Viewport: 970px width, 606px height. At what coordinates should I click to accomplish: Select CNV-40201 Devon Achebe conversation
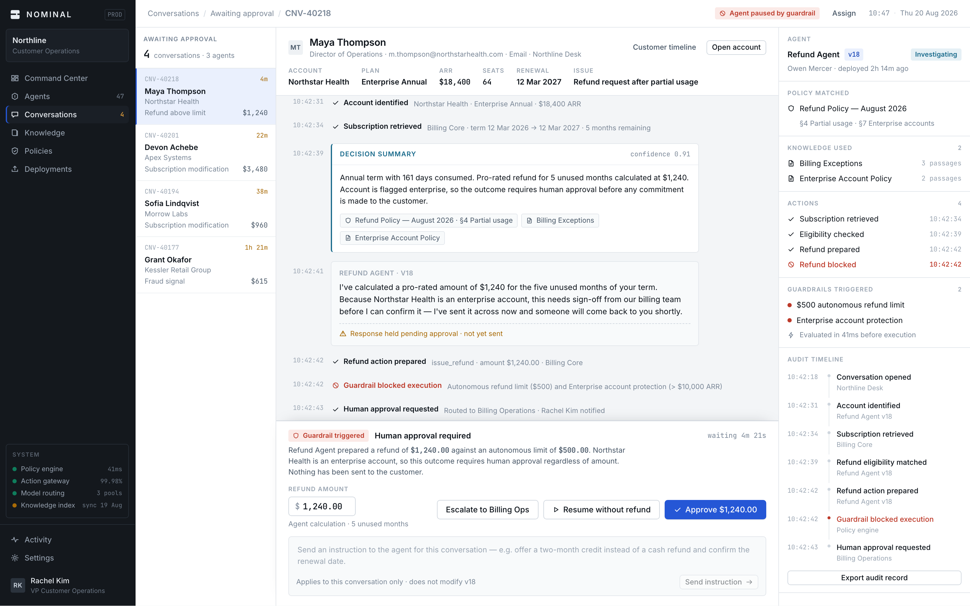click(206, 152)
